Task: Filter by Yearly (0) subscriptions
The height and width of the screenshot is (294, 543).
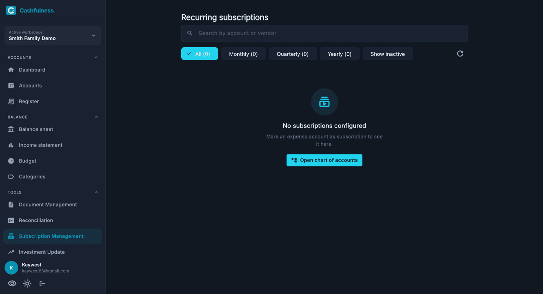Action: [x=340, y=54]
